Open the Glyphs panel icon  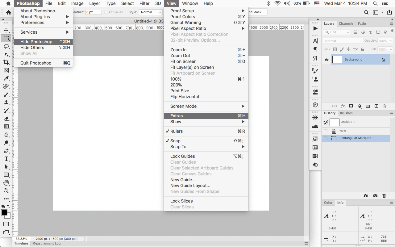315,58
